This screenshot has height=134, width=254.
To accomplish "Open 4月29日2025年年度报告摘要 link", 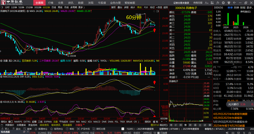I will click(230, 114).
